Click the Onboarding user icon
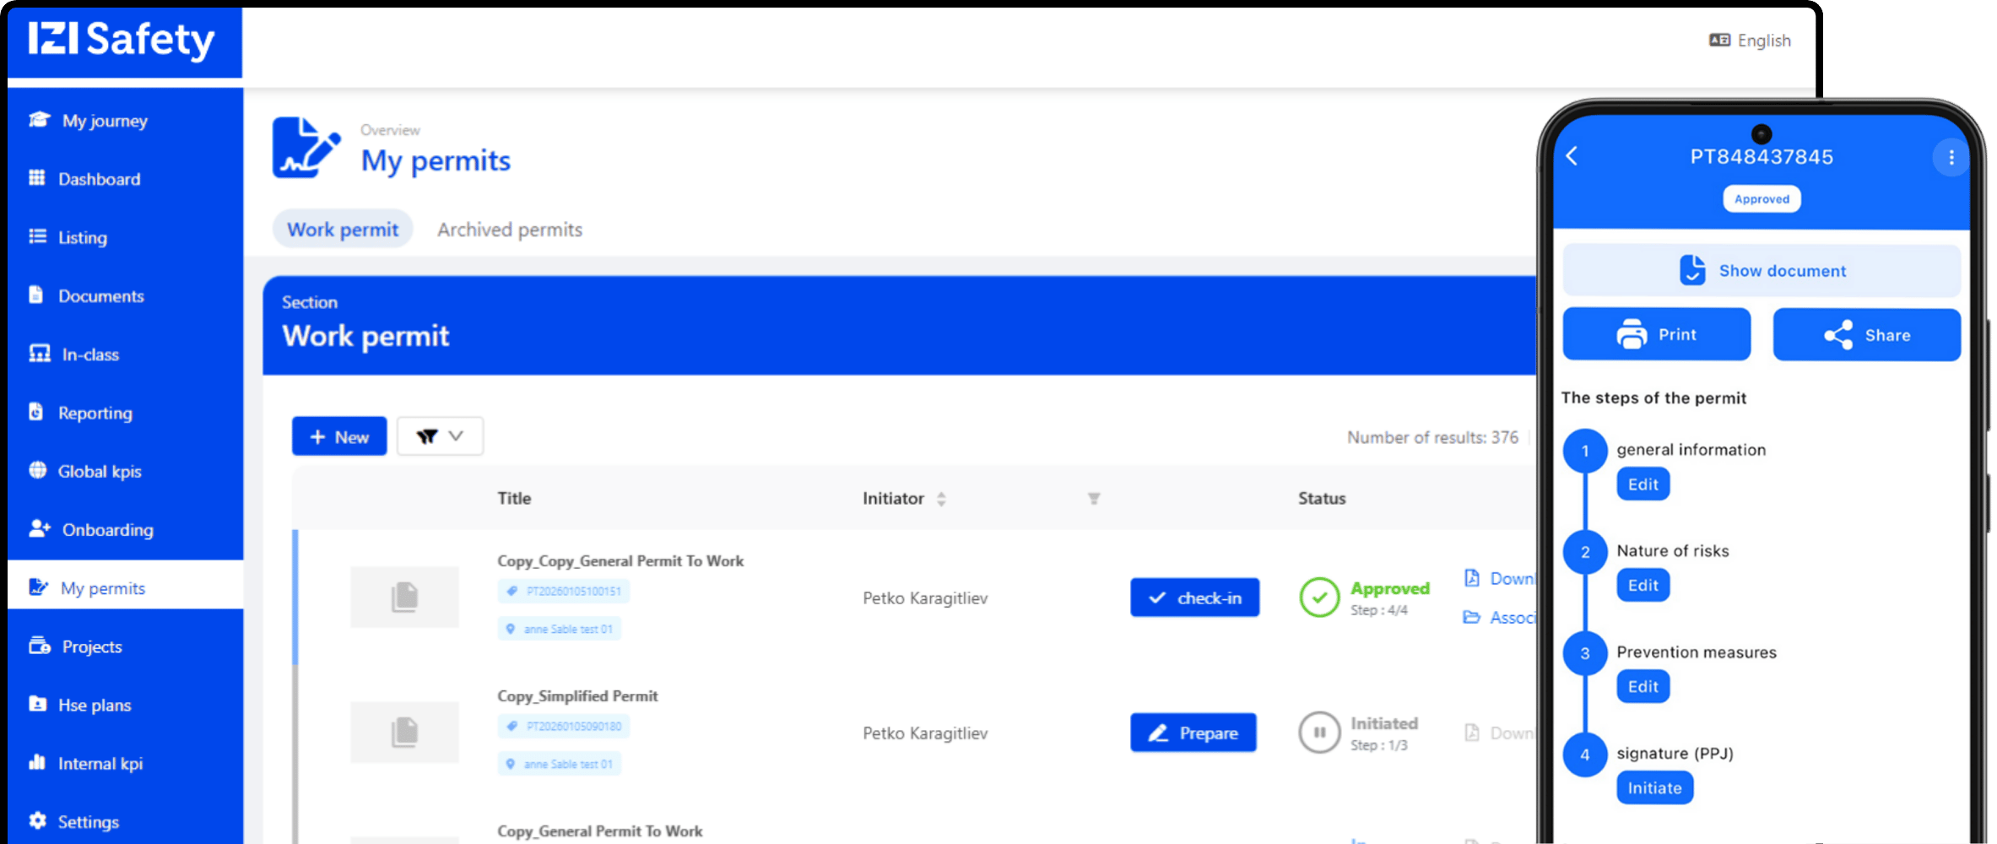 [39, 529]
